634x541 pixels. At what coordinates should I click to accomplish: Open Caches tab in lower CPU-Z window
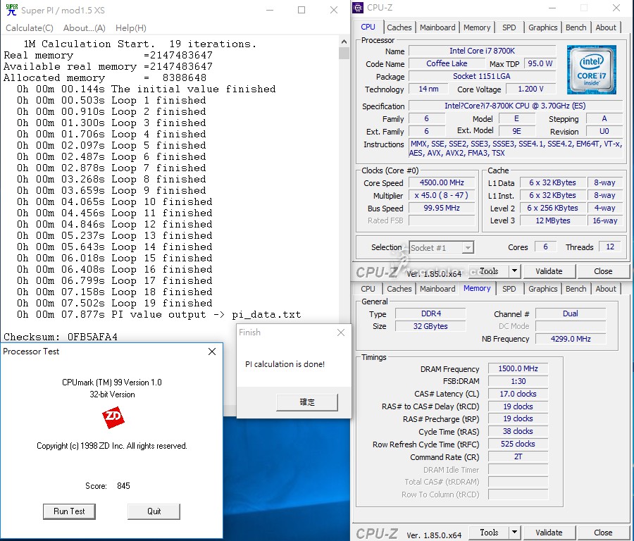click(399, 289)
